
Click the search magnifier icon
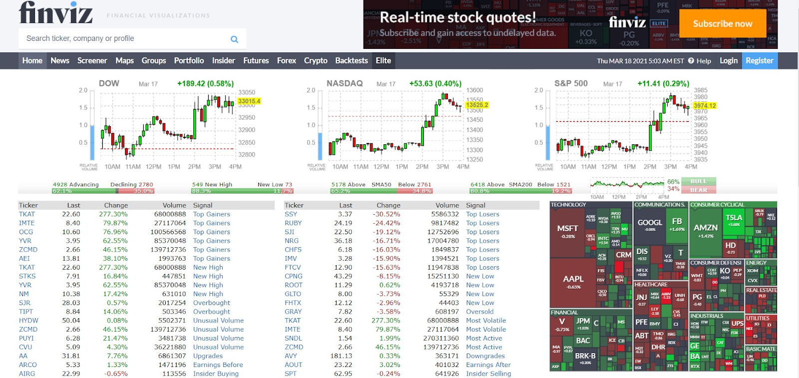[x=234, y=39]
